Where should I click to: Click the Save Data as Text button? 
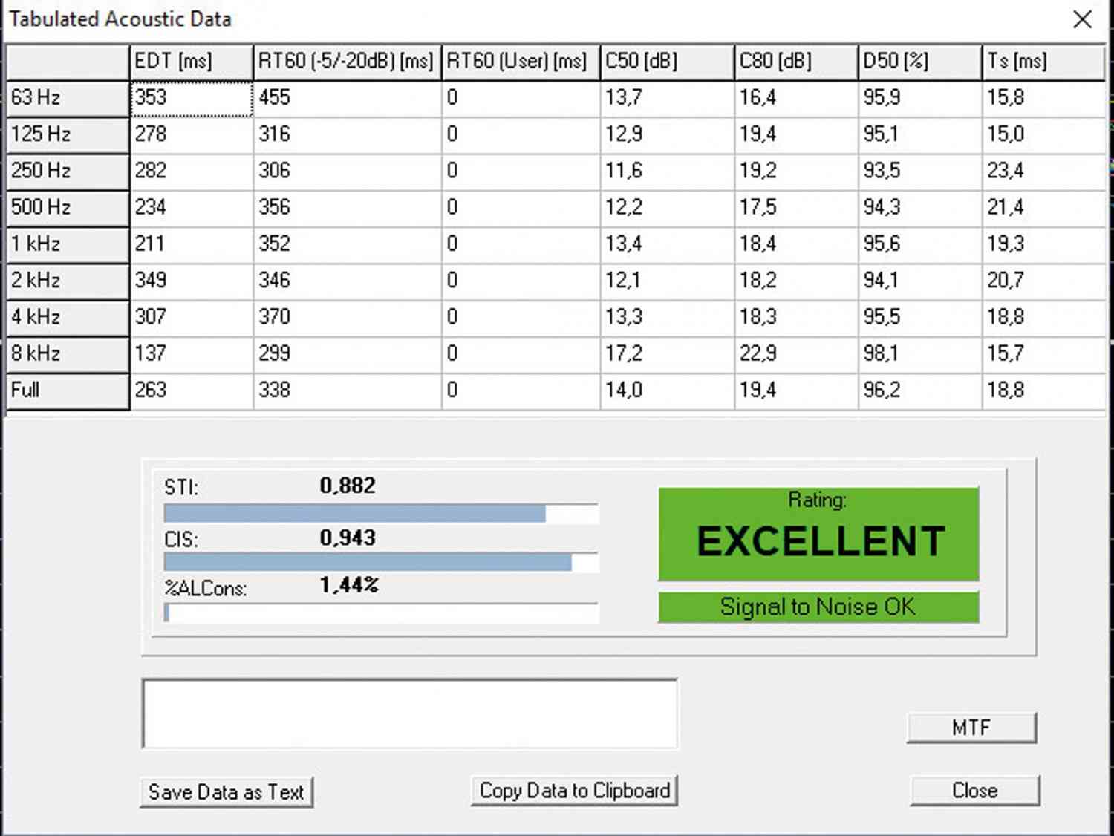pyautogui.click(x=227, y=792)
